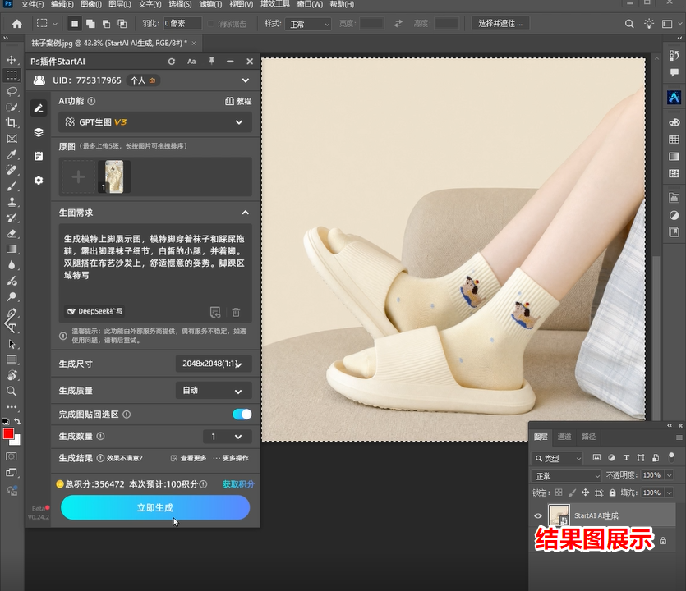Viewport: 686px width, 591px height.
Task: Click the lock position move icon
Action: [x=586, y=492]
